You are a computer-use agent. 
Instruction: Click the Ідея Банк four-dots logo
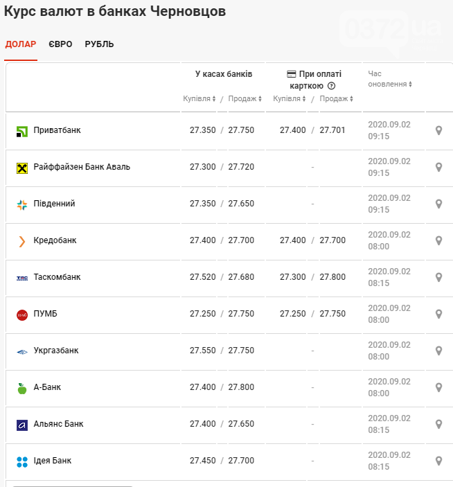coord(22,462)
